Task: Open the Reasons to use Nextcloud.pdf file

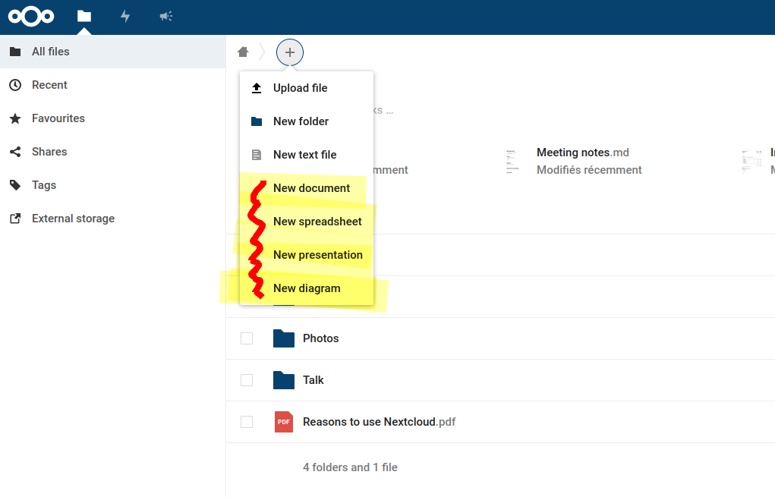Action: [x=378, y=422]
